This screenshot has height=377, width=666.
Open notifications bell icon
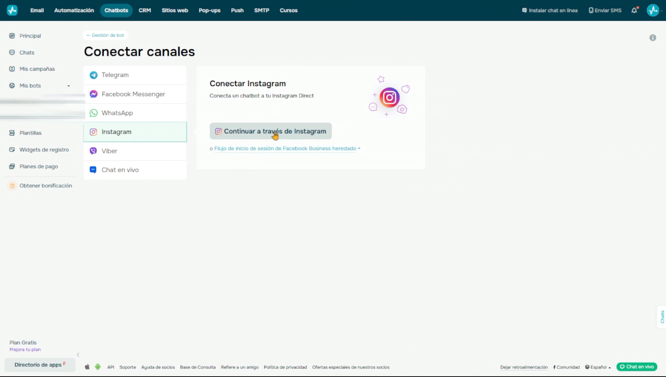coord(634,10)
